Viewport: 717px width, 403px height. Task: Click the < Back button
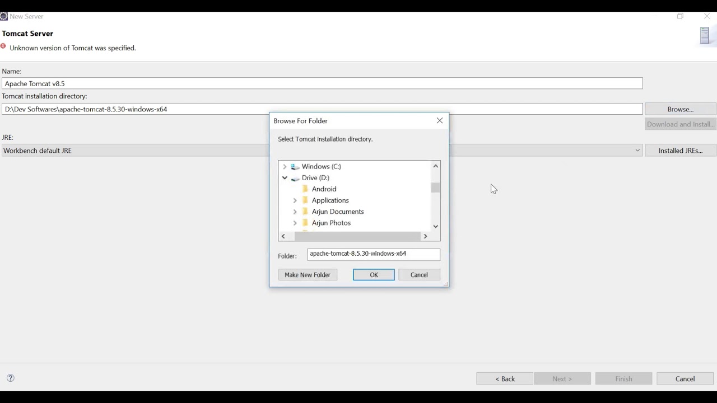(x=505, y=379)
